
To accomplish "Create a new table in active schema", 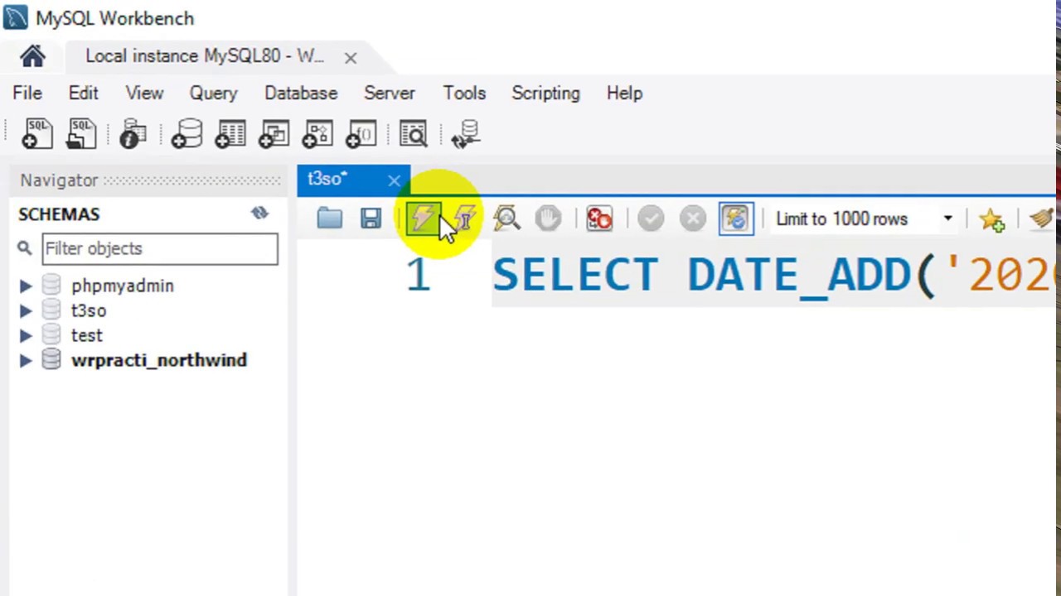I will click(230, 134).
